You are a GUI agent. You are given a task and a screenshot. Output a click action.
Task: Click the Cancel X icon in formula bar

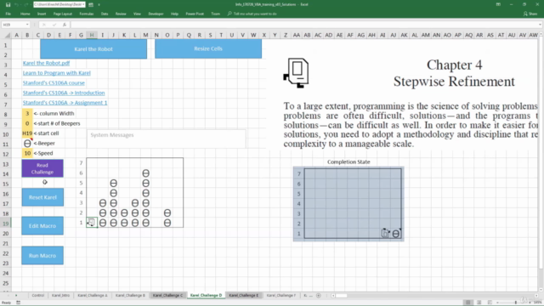tap(43, 25)
